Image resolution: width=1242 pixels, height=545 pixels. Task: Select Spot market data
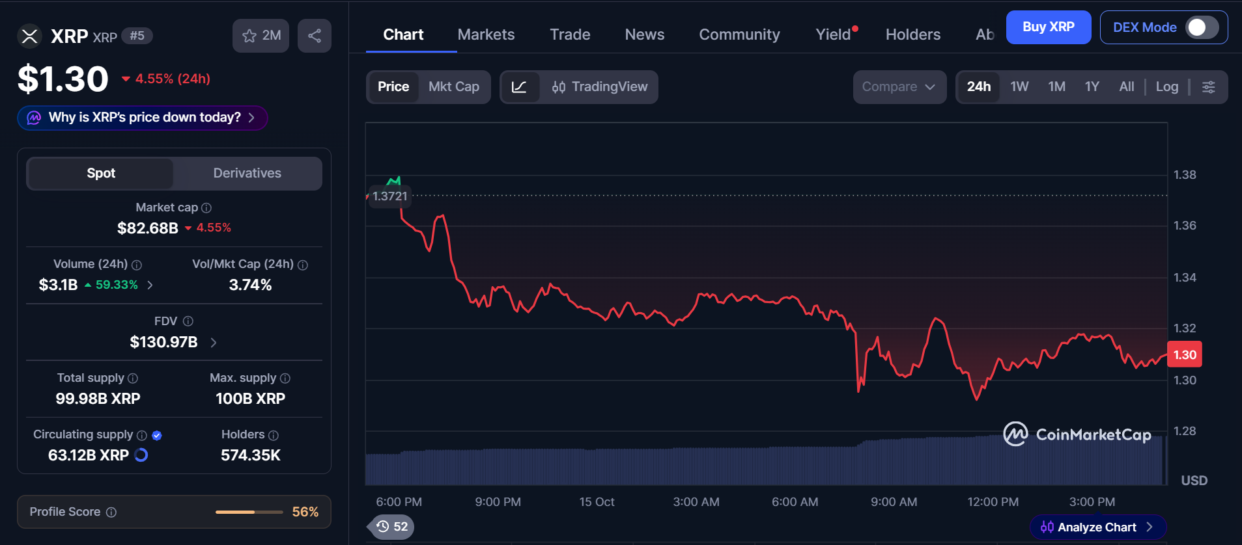point(101,174)
